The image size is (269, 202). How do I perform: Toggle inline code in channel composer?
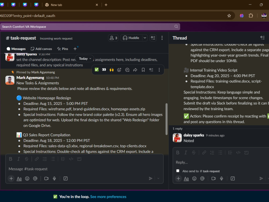[x=71, y=159]
